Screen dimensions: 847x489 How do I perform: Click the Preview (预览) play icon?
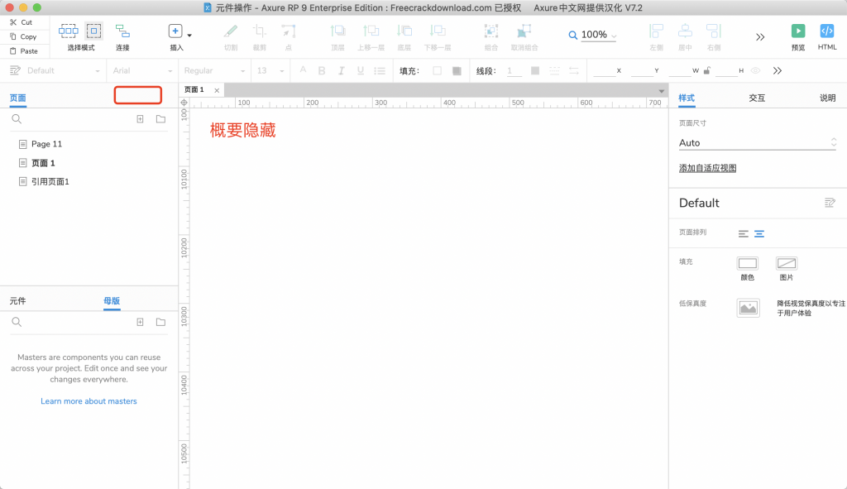pyautogui.click(x=798, y=31)
